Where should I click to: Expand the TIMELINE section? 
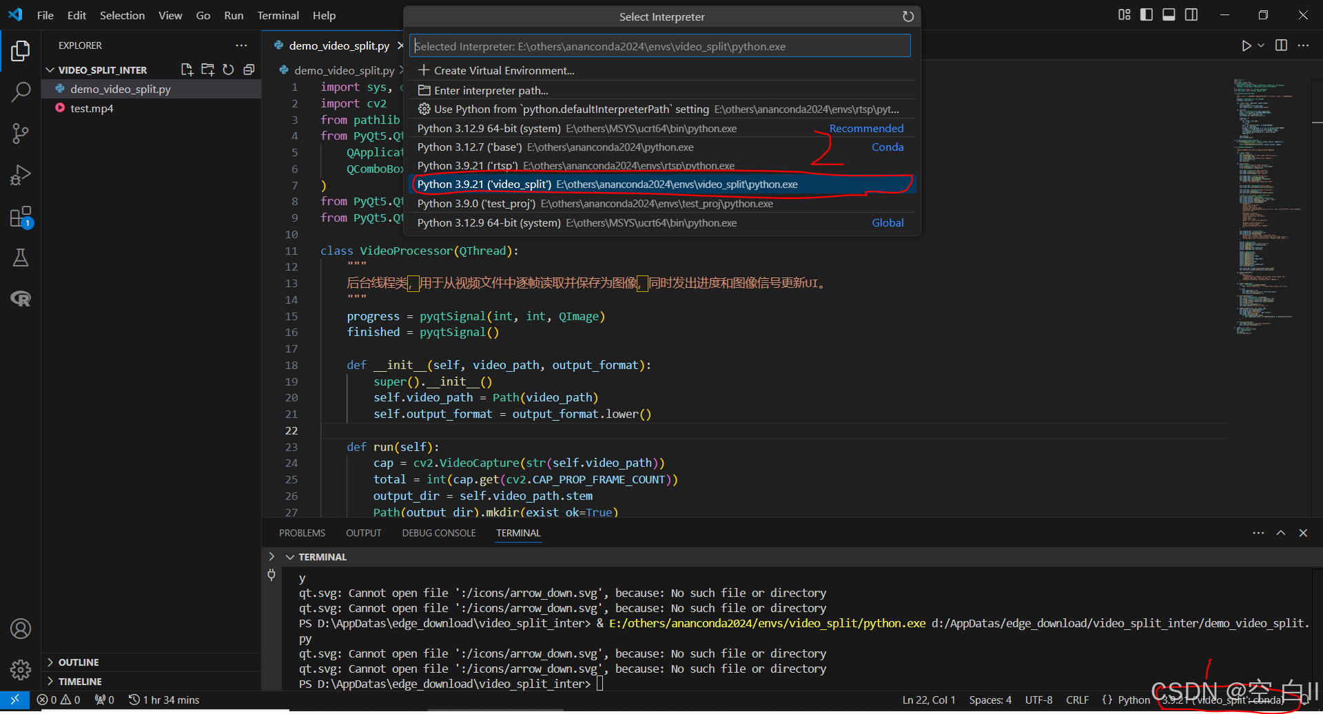point(50,682)
